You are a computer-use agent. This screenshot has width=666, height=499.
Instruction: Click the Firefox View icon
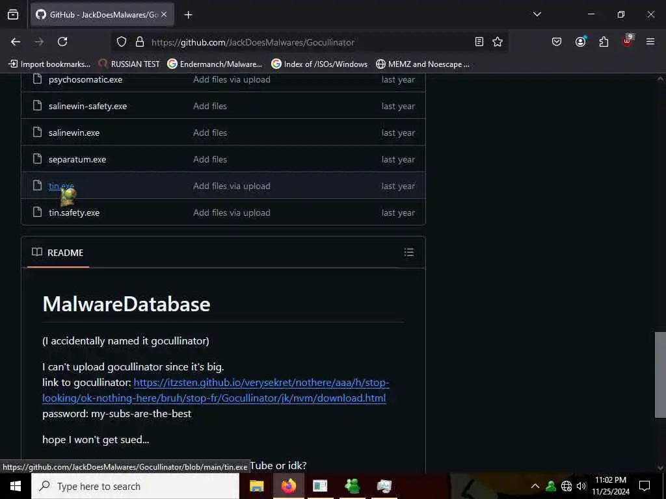pos(13,15)
